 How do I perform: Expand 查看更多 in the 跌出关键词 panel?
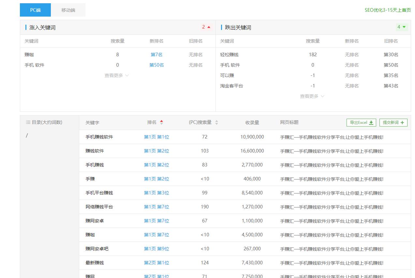click(309, 96)
